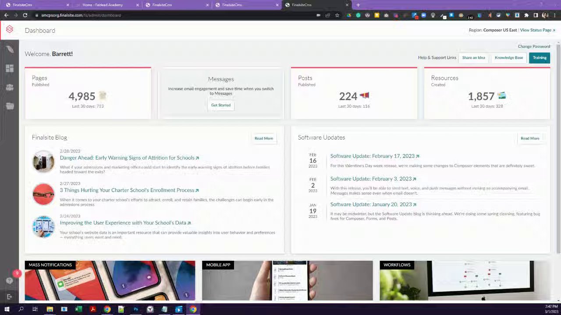
Task: Open the Mobile App promo card
Action: [288, 280]
